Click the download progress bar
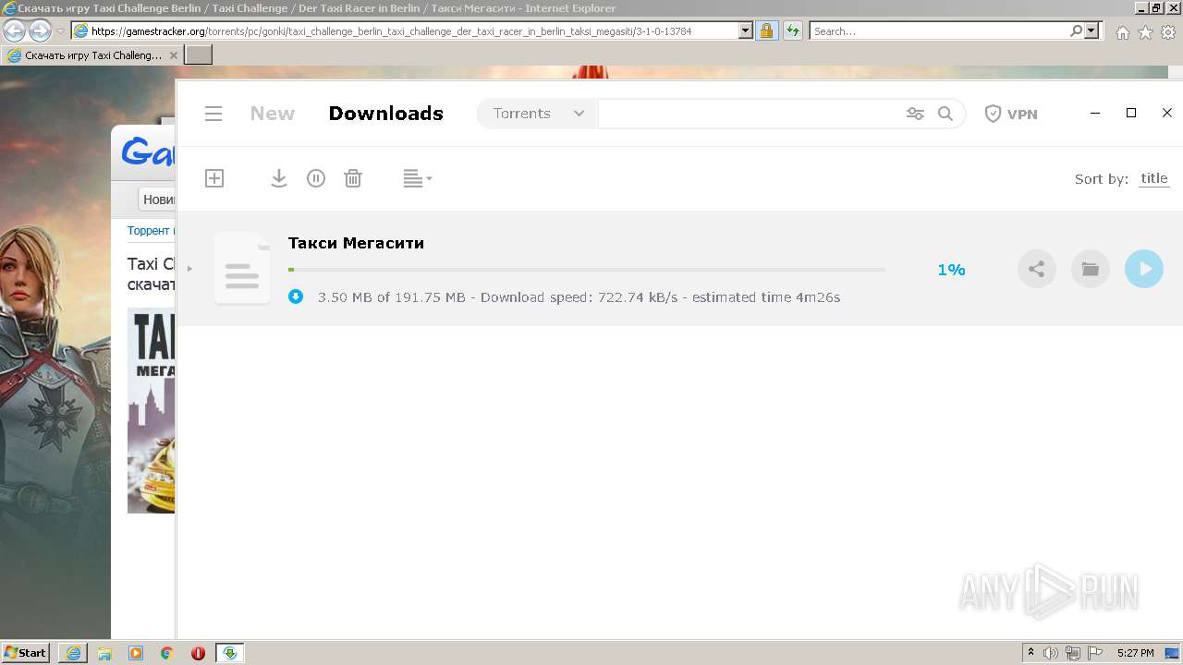The image size is (1183, 665). 586,270
